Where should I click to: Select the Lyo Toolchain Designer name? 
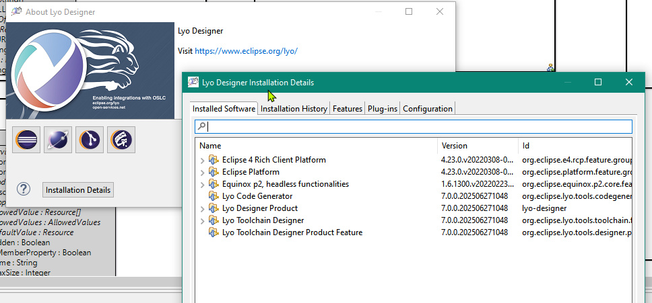point(263,220)
